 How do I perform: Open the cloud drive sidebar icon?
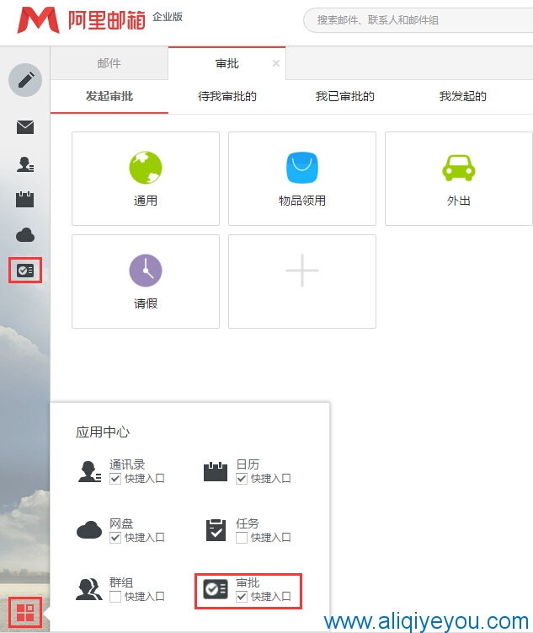coord(25,234)
